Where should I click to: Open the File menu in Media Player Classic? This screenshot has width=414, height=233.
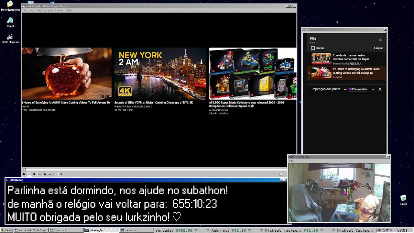(x=25, y=10)
